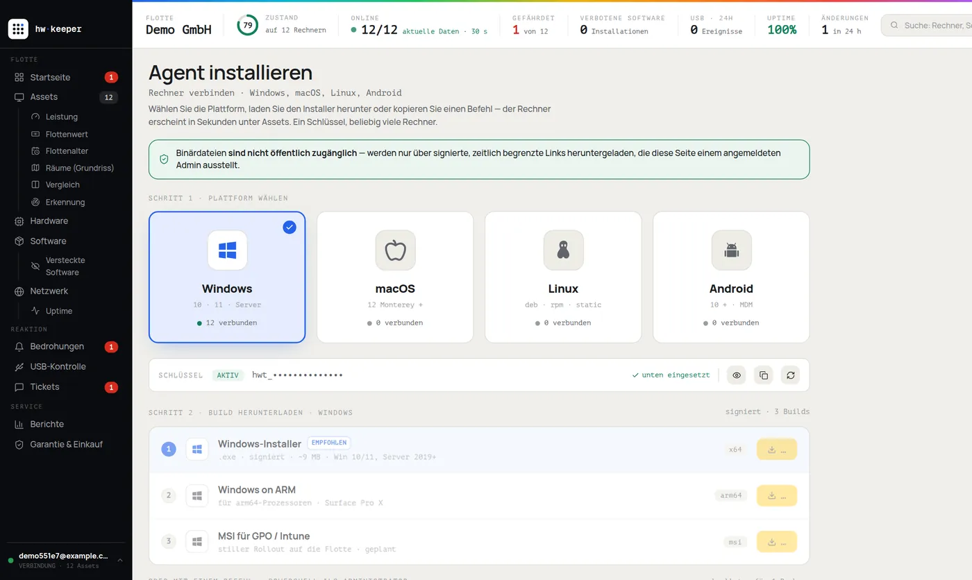
Task: Click the Uptime '100%' value in header
Action: pyautogui.click(x=782, y=30)
